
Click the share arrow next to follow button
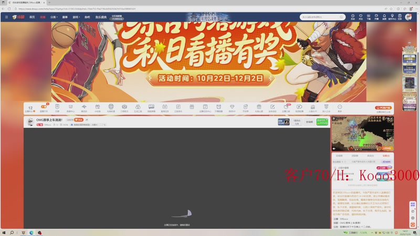(x=87, y=120)
